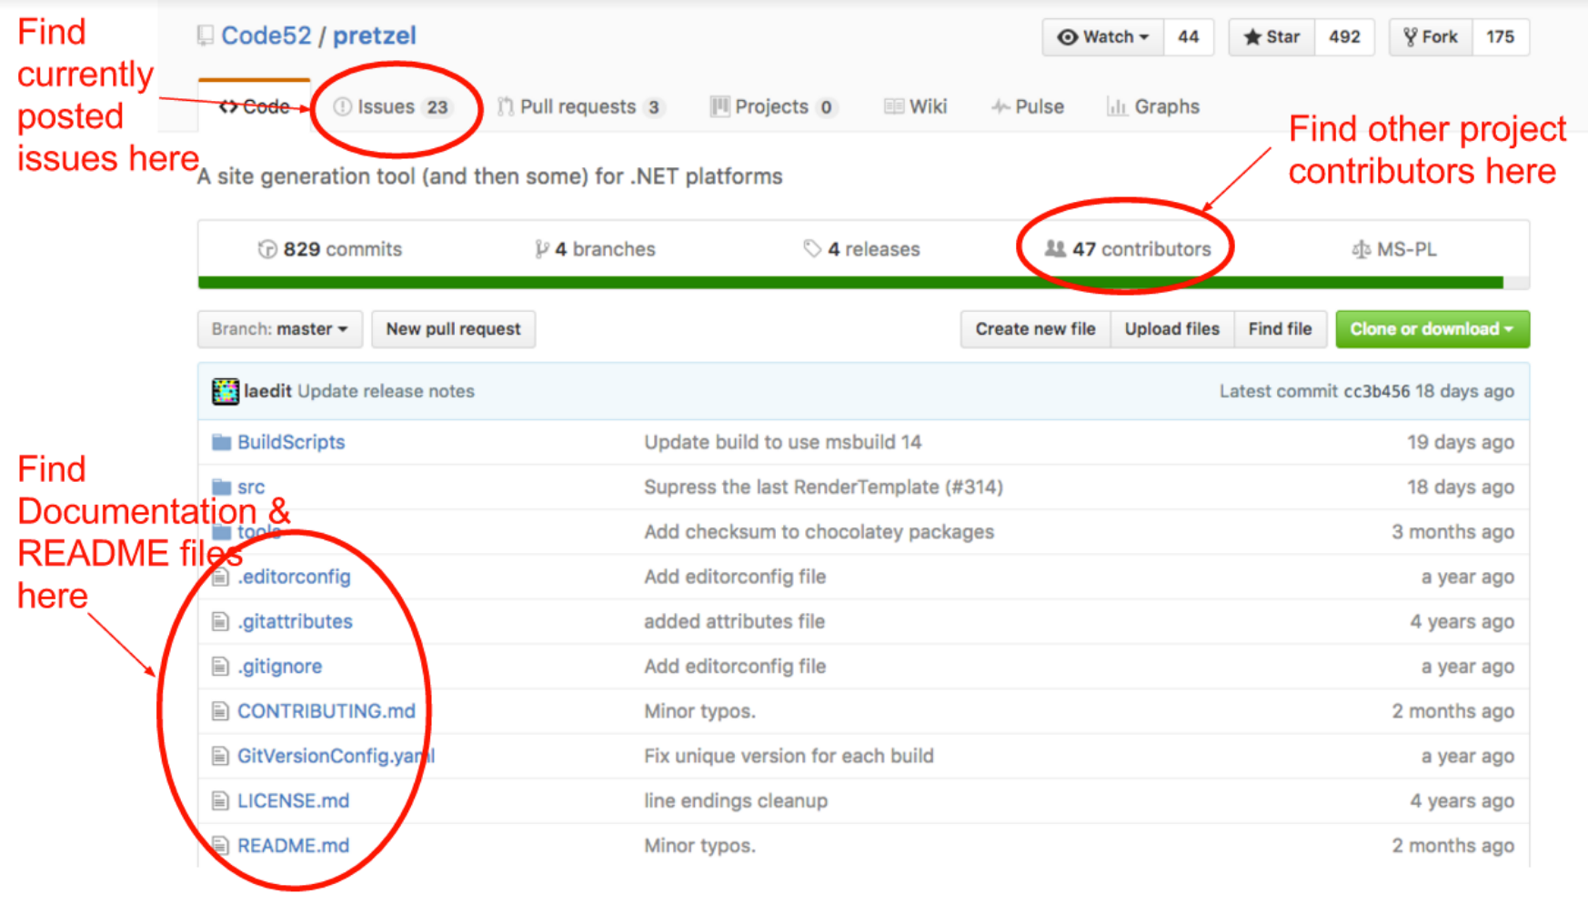The width and height of the screenshot is (1588, 904).
Task: Click the branches icon showing 4 branches
Action: (x=542, y=248)
